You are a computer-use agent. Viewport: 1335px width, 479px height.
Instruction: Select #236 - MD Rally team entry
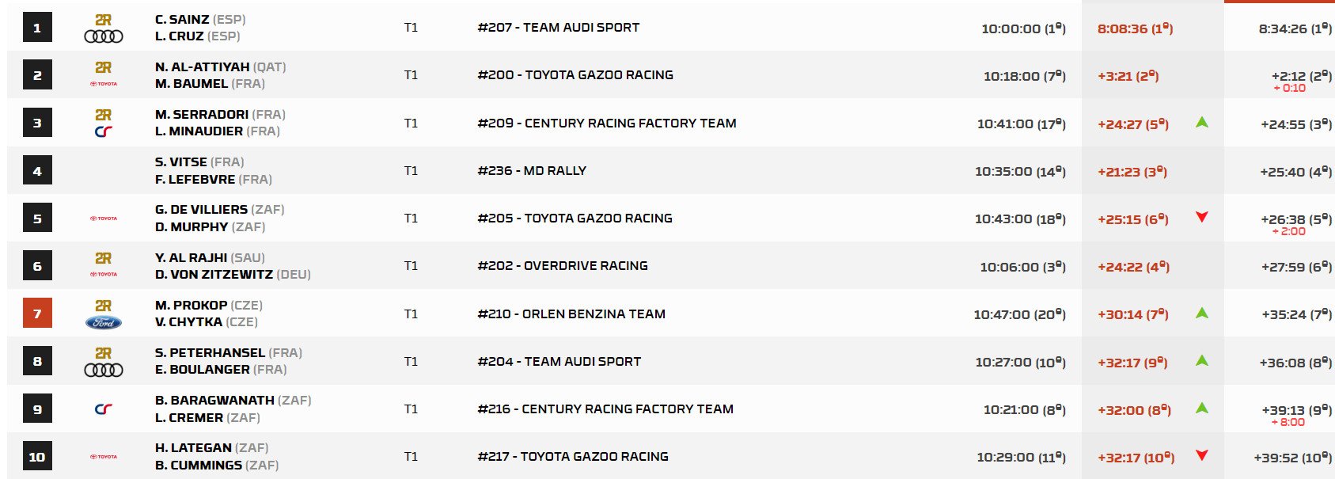pyautogui.click(x=532, y=171)
